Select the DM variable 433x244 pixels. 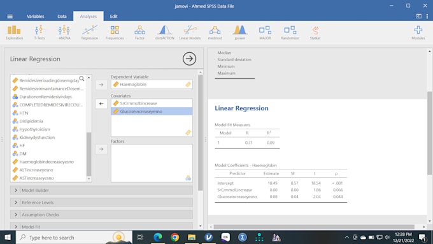[48, 154]
